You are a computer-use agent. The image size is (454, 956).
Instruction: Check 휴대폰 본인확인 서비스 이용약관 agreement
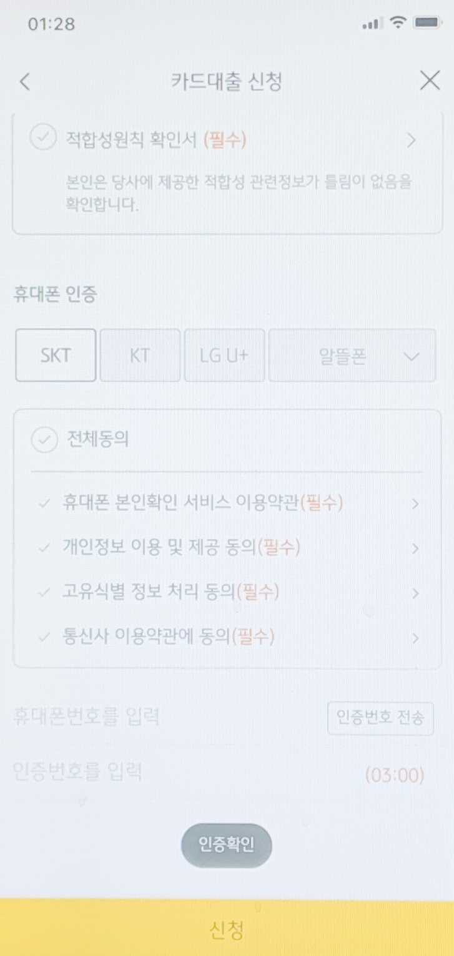44,503
